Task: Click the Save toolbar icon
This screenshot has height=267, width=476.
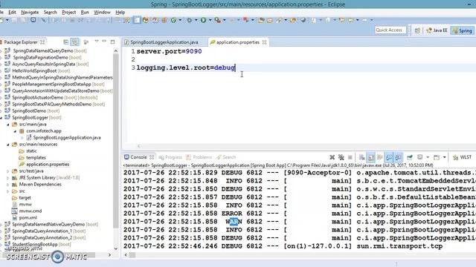Action: [14, 20]
